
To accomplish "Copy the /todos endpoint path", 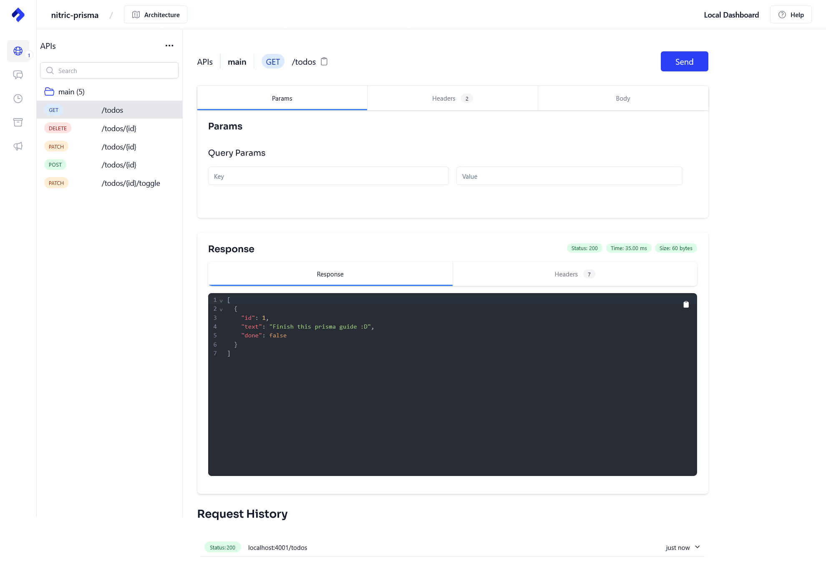I will [324, 61].
